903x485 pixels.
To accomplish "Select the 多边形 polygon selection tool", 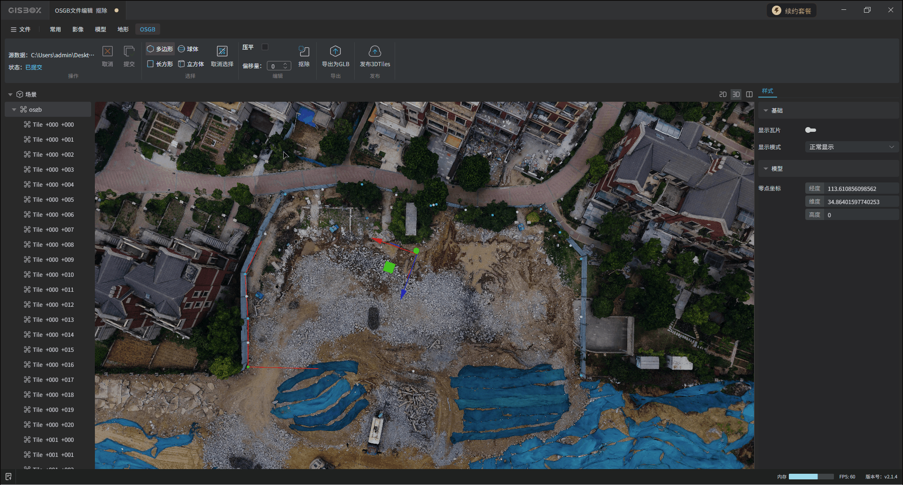I will click(x=160, y=49).
